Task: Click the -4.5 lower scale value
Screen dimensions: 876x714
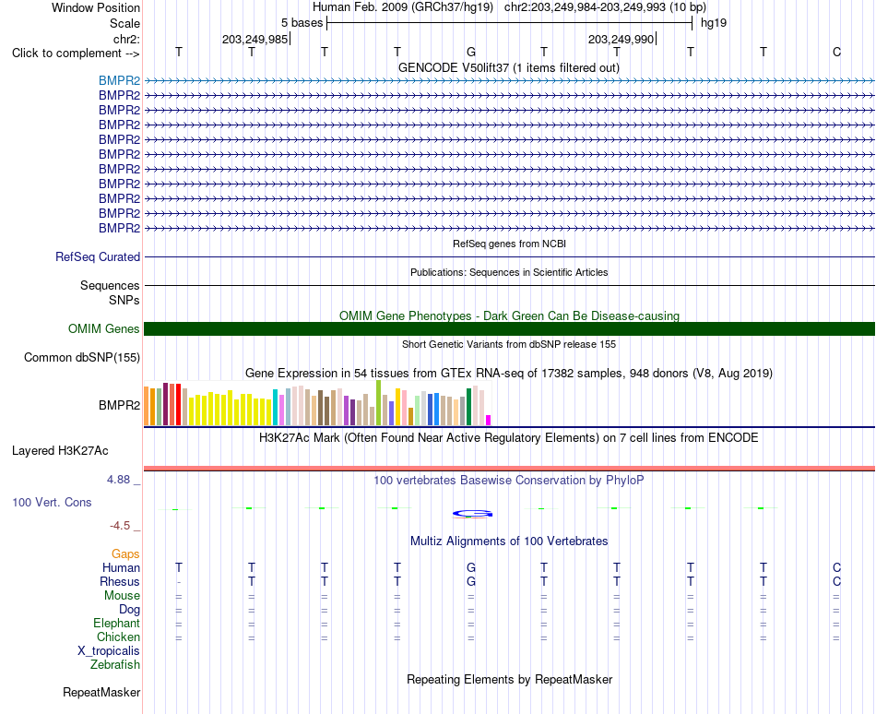Action: [x=120, y=526]
